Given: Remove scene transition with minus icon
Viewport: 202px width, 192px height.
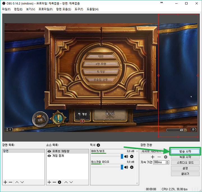Looking at the screenshot, I should pyautogui.click(x=159, y=157).
